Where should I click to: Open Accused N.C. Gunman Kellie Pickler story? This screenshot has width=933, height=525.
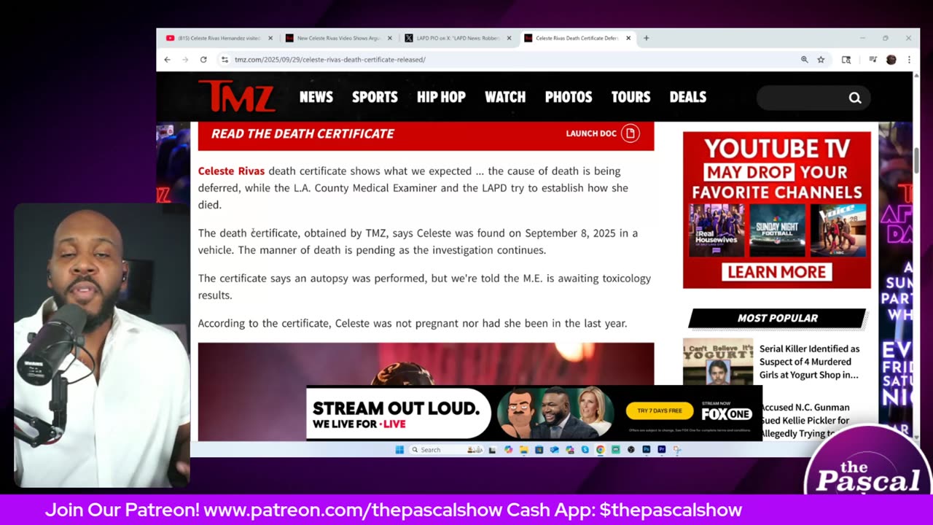[x=805, y=420]
